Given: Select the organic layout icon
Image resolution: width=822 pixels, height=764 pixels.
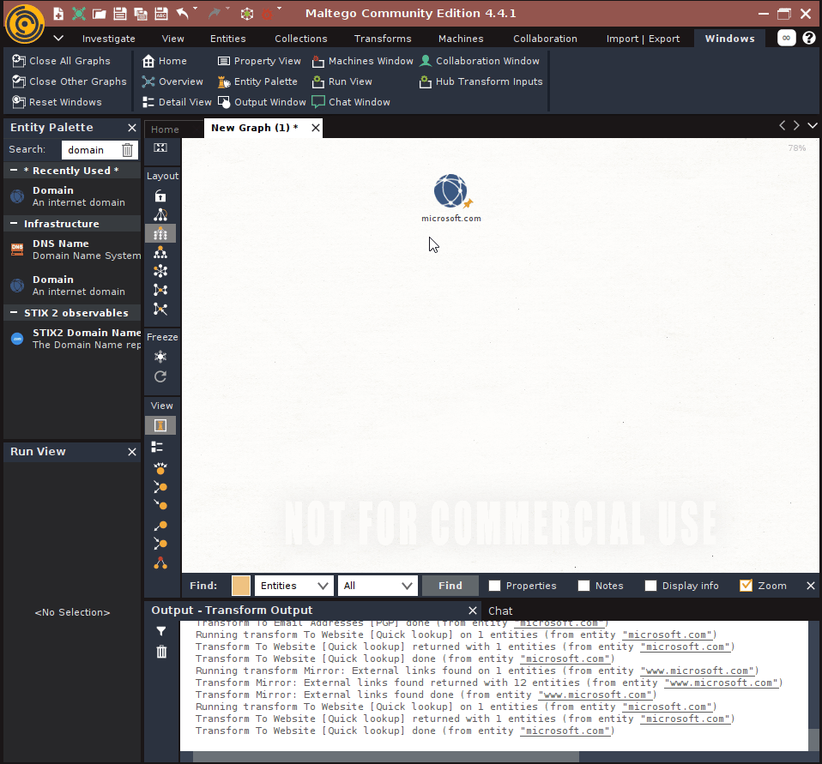Looking at the screenshot, I should tap(160, 290).
